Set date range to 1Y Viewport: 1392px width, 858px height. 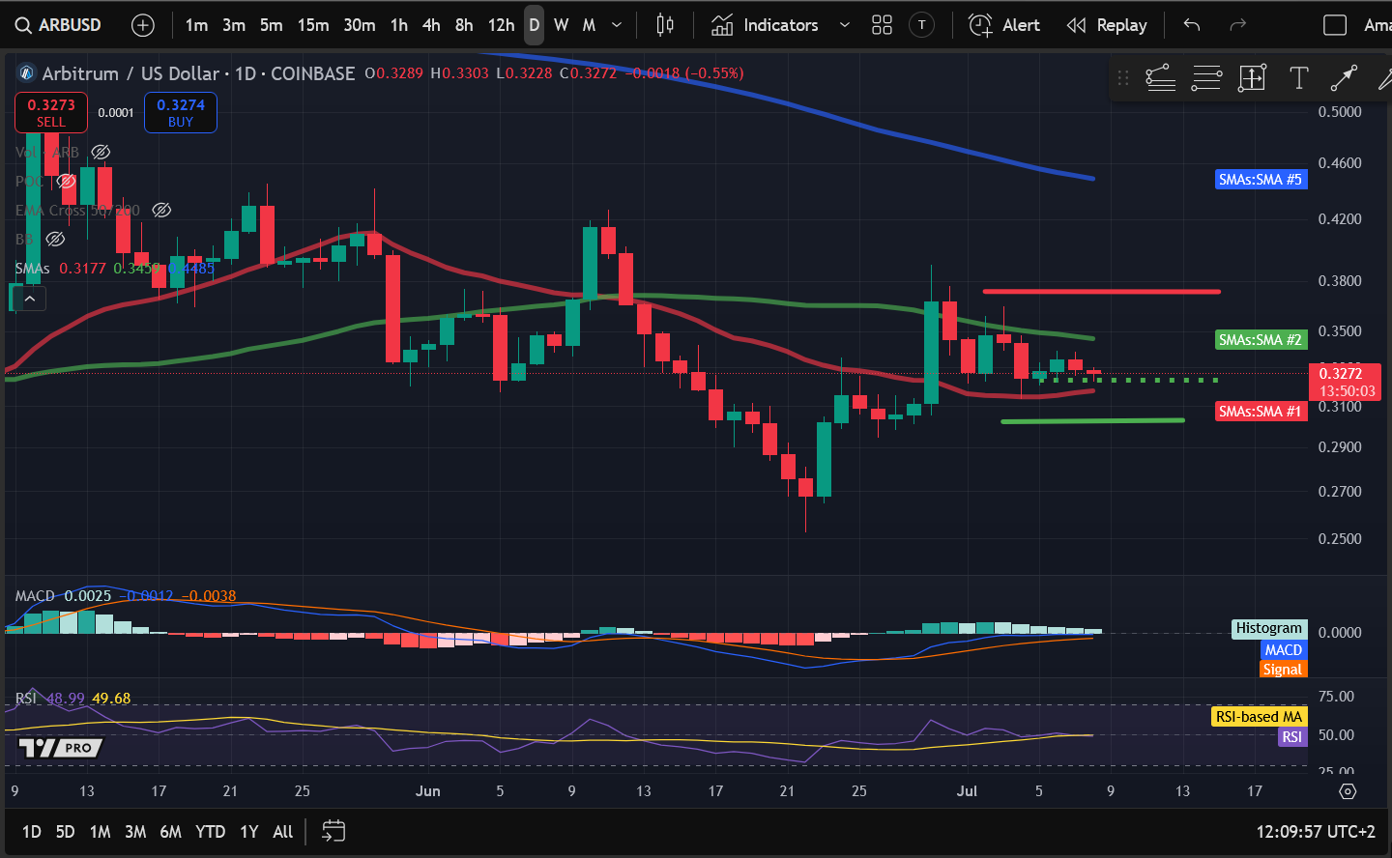[249, 832]
